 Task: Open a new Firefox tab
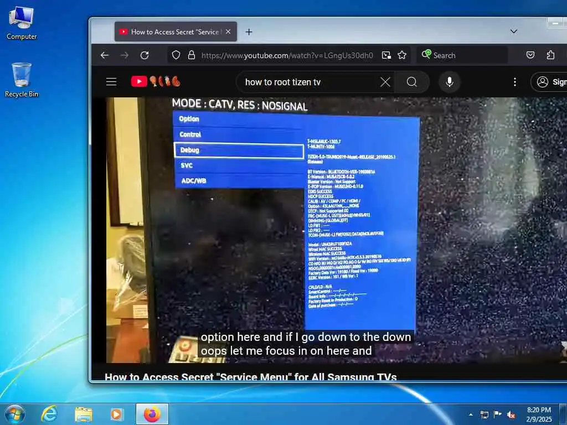point(249,32)
